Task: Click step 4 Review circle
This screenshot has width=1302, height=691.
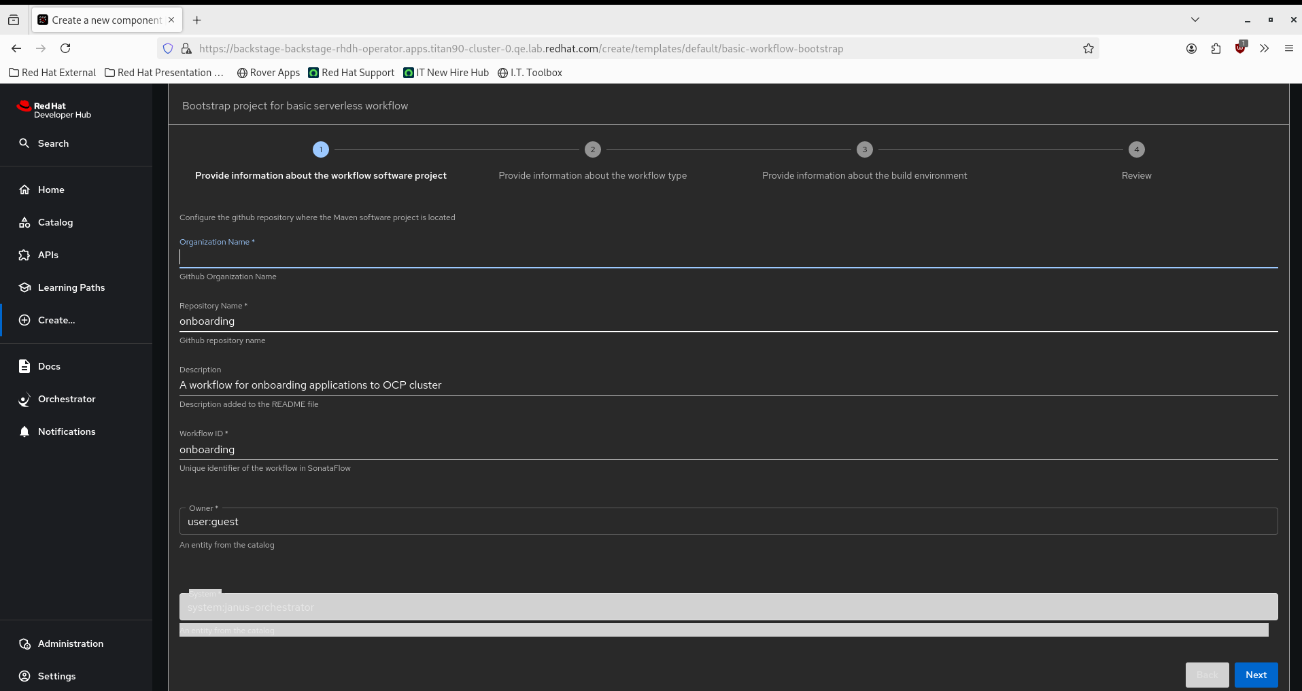Action: [1137, 149]
